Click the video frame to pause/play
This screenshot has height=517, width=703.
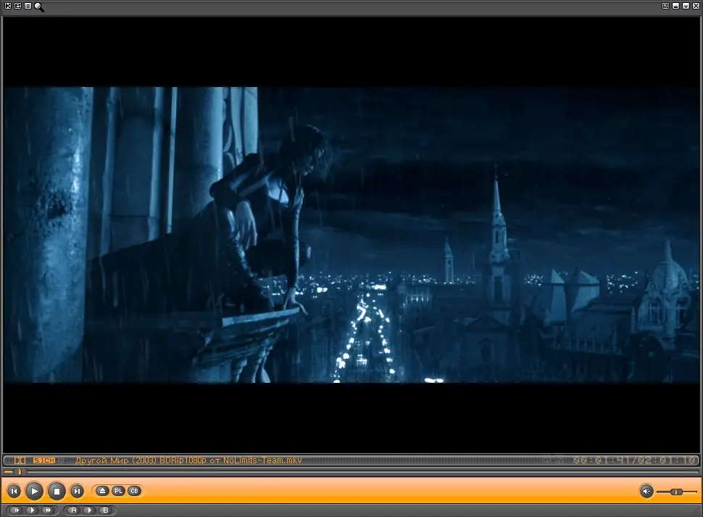tap(351, 234)
